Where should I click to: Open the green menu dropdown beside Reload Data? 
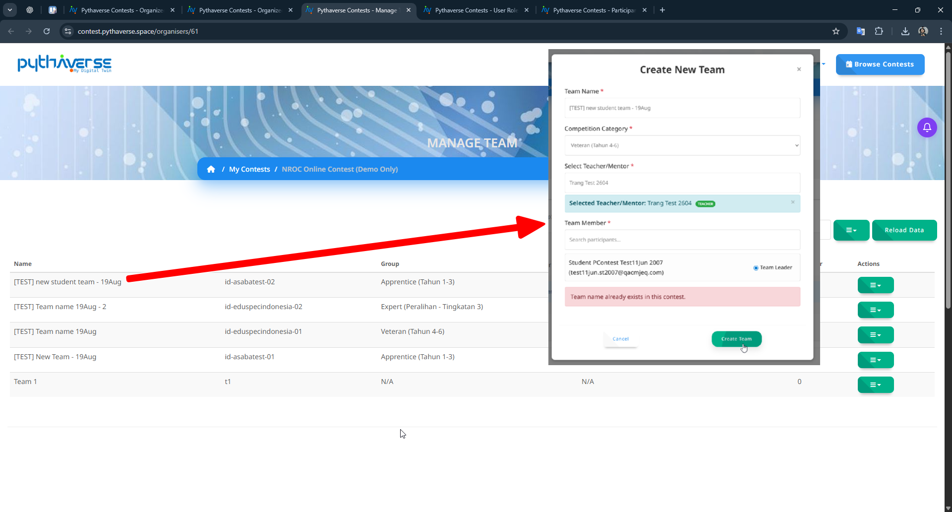click(851, 230)
